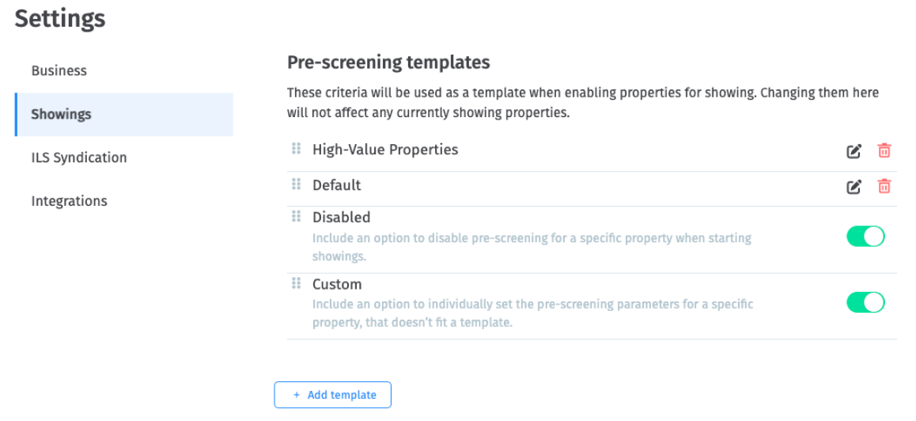Screen dimensions: 916x421
Task: Go to ILS Syndication settings
Action: point(79,157)
